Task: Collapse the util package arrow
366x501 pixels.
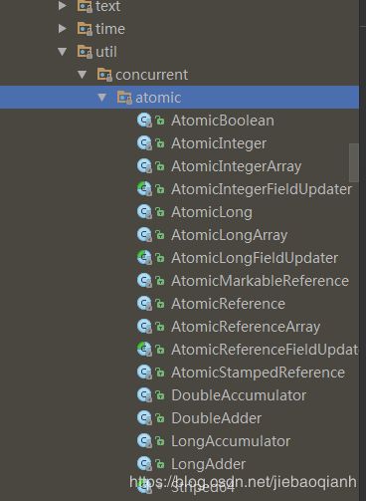Action: (63, 52)
